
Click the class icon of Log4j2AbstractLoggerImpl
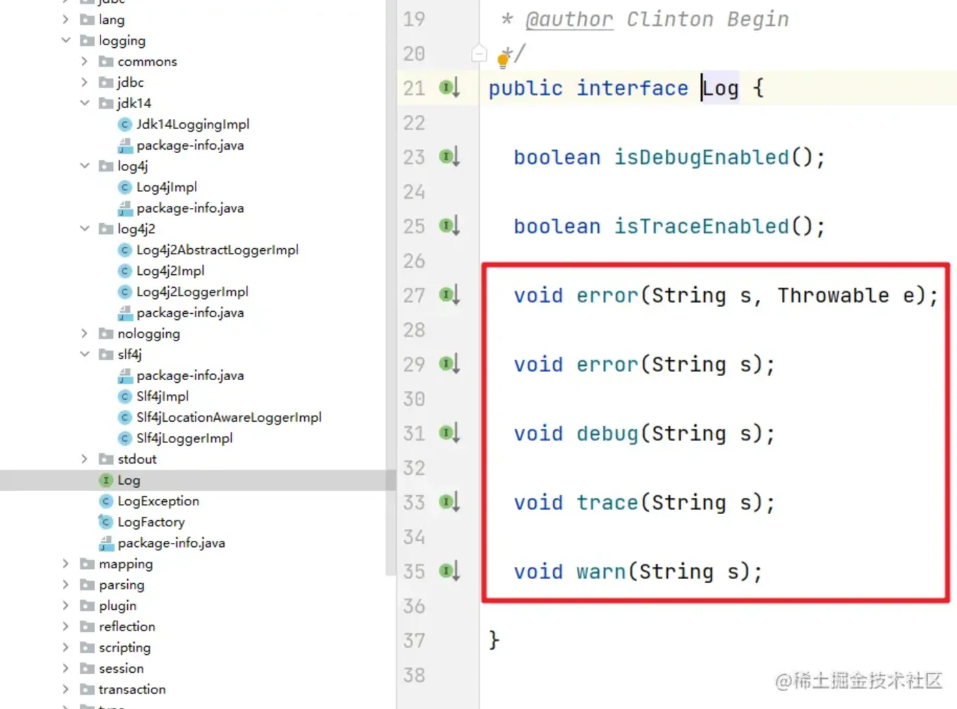click(x=124, y=250)
